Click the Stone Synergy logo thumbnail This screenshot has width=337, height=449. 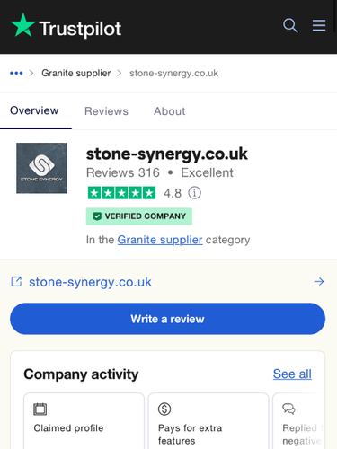(x=41, y=168)
